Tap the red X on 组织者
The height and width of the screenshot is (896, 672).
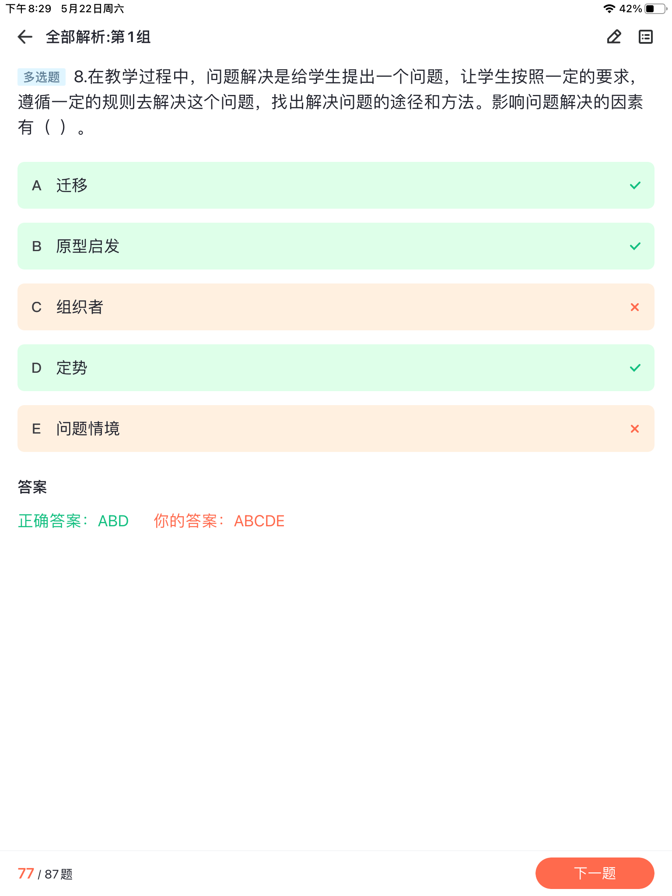point(635,307)
